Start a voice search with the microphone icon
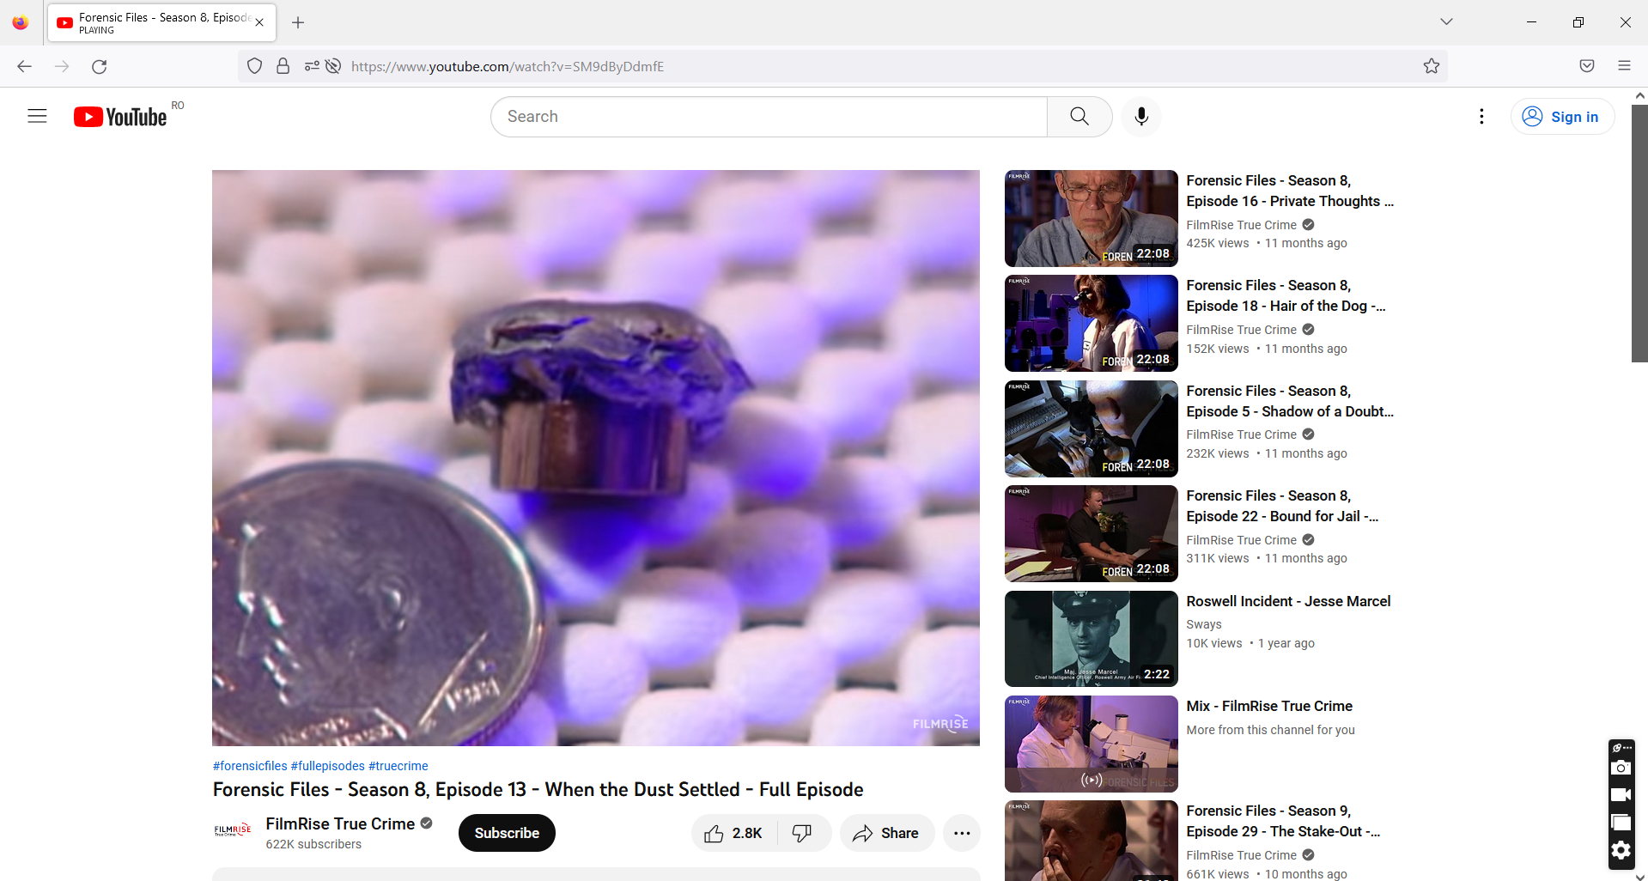The width and height of the screenshot is (1648, 881). tap(1140, 116)
